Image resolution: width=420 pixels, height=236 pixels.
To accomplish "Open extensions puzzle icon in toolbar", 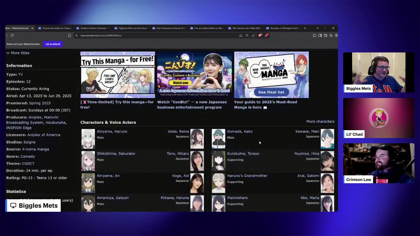I will pyautogui.click(x=314, y=35).
